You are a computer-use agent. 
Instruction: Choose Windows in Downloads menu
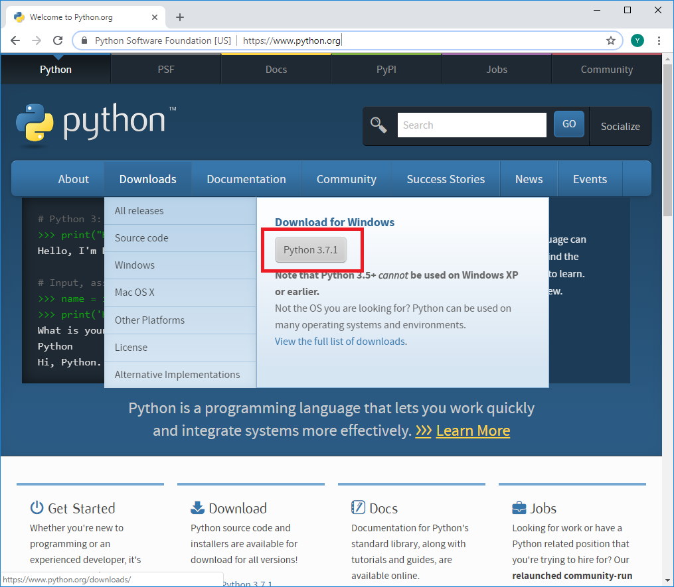tap(180, 265)
